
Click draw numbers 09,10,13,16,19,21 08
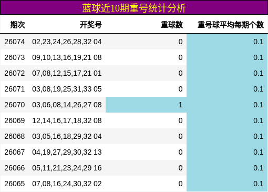(67, 57)
